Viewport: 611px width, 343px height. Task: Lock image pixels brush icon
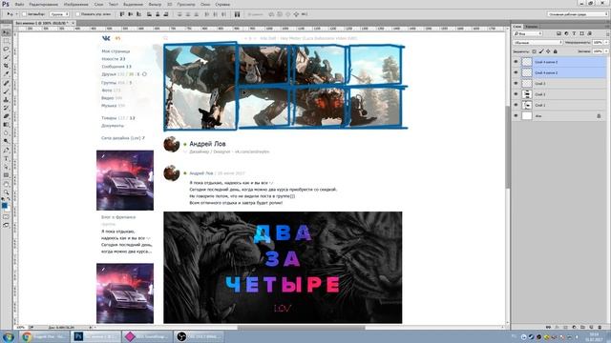click(541, 51)
